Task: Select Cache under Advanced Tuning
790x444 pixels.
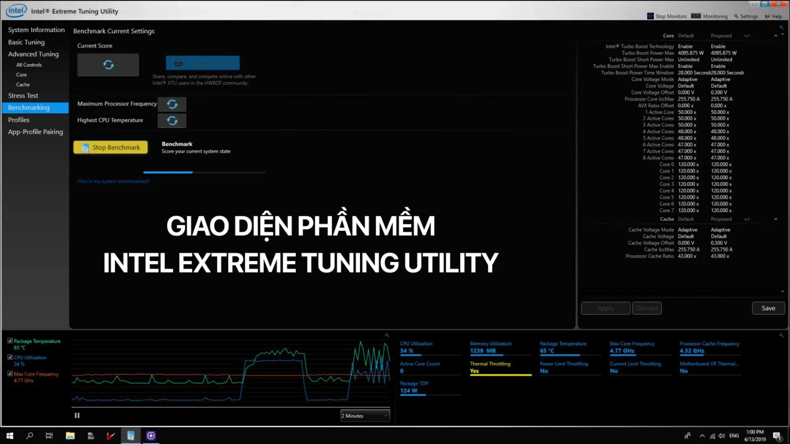Action: 23,85
